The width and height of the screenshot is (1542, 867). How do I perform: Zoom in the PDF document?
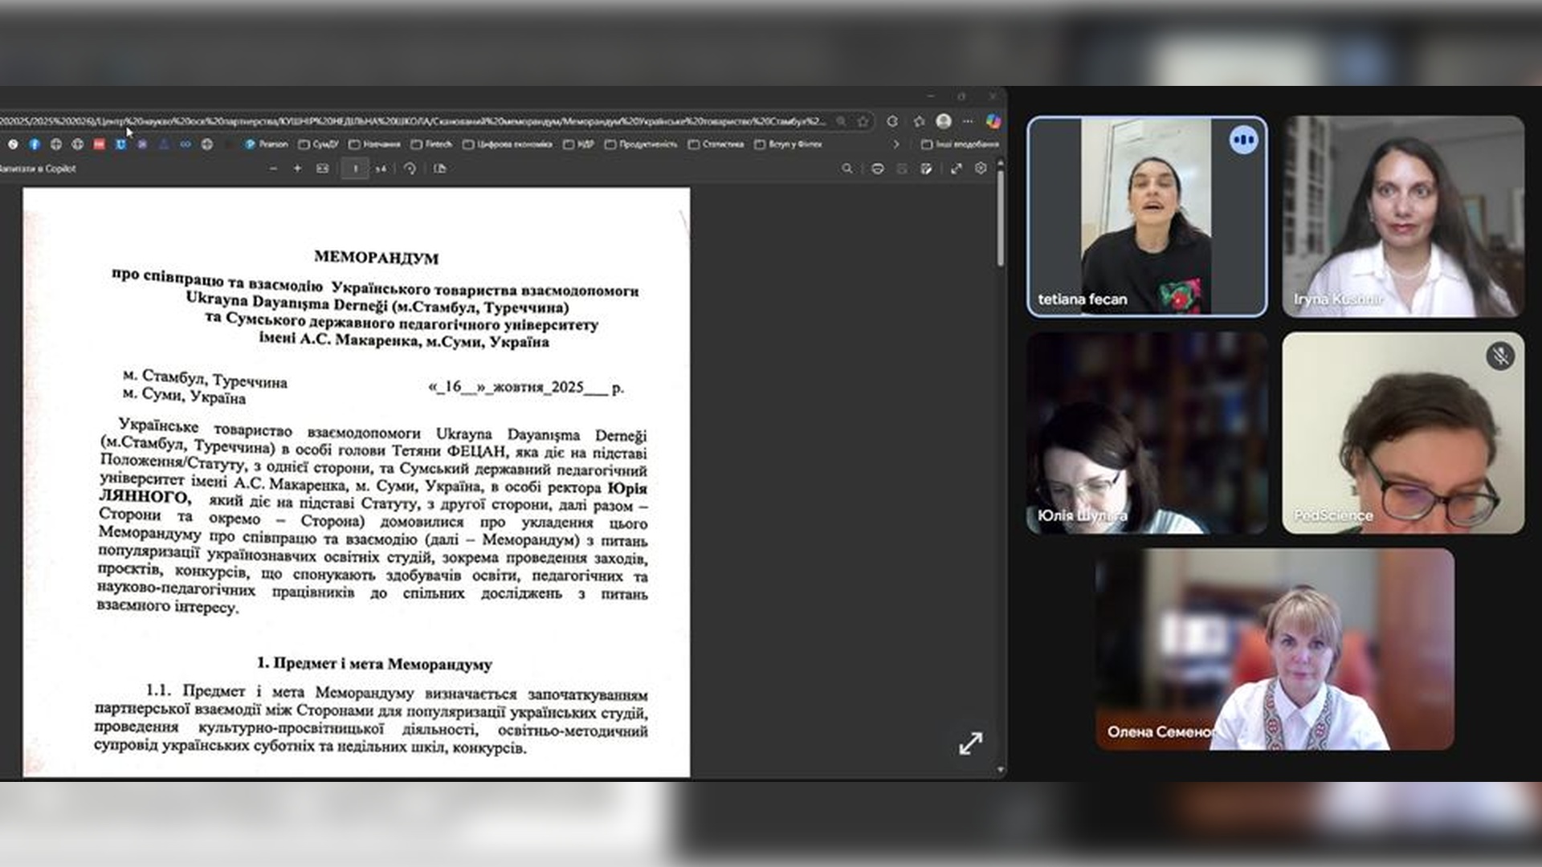coord(297,169)
